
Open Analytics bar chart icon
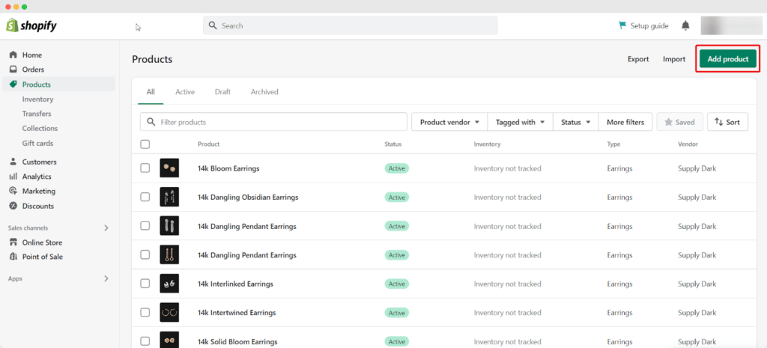pos(13,177)
